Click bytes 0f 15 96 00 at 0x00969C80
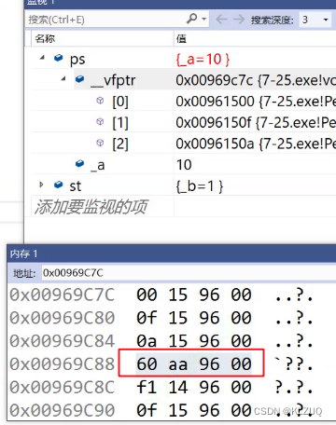Viewport: 336px width, 425px height. pos(194,318)
